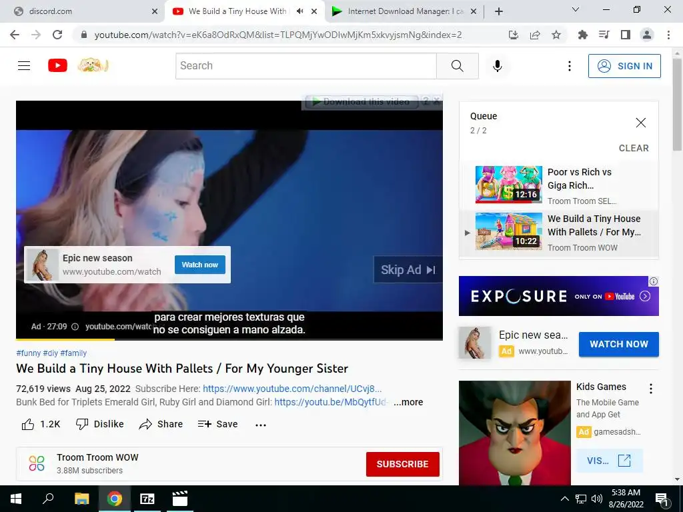
Task: Click the EXPOSURE banner info icon
Action: point(654,281)
